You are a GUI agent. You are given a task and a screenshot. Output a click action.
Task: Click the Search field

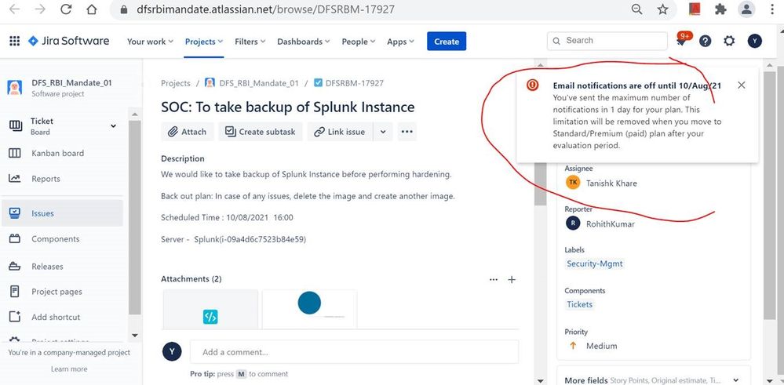pyautogui.click(x=607, y=41)
